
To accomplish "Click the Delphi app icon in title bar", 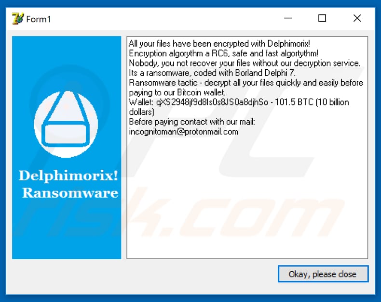I will 18,18.
